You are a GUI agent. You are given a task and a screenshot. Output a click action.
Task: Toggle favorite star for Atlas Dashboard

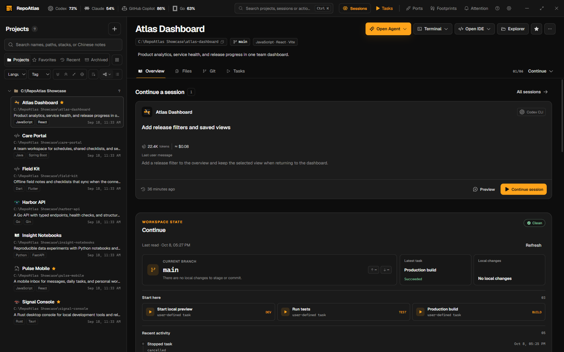click(x=537, y=29)
